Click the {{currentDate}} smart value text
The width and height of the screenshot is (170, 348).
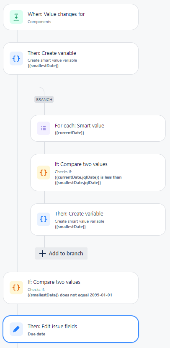(x=70, y=133)
